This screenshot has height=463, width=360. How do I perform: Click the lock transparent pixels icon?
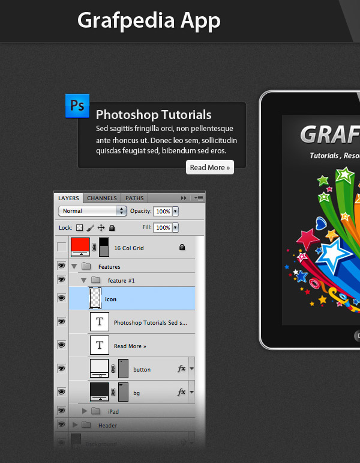tap(80, 228)
